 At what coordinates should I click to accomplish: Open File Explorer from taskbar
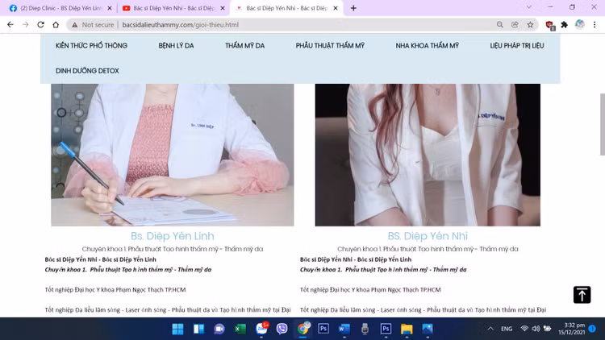pyautogui.click(x=407, y=329)
